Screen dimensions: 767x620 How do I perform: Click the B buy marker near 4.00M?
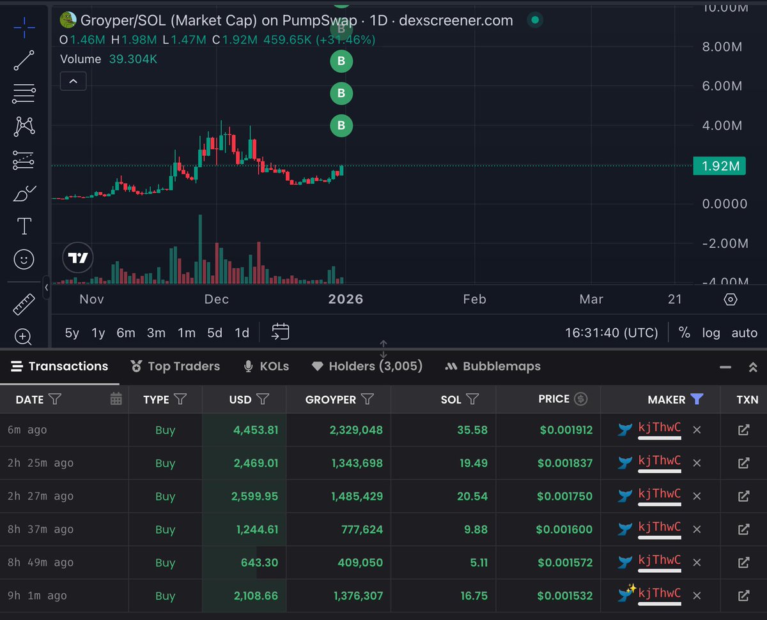click(x=341, y=126)
